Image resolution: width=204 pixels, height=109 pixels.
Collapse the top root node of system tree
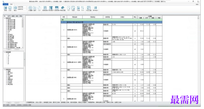tap(4, 18)
